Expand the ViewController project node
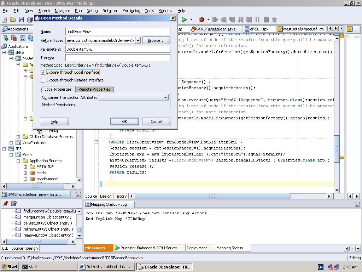Viewport: 362px width, 272px height. point(11,143)
